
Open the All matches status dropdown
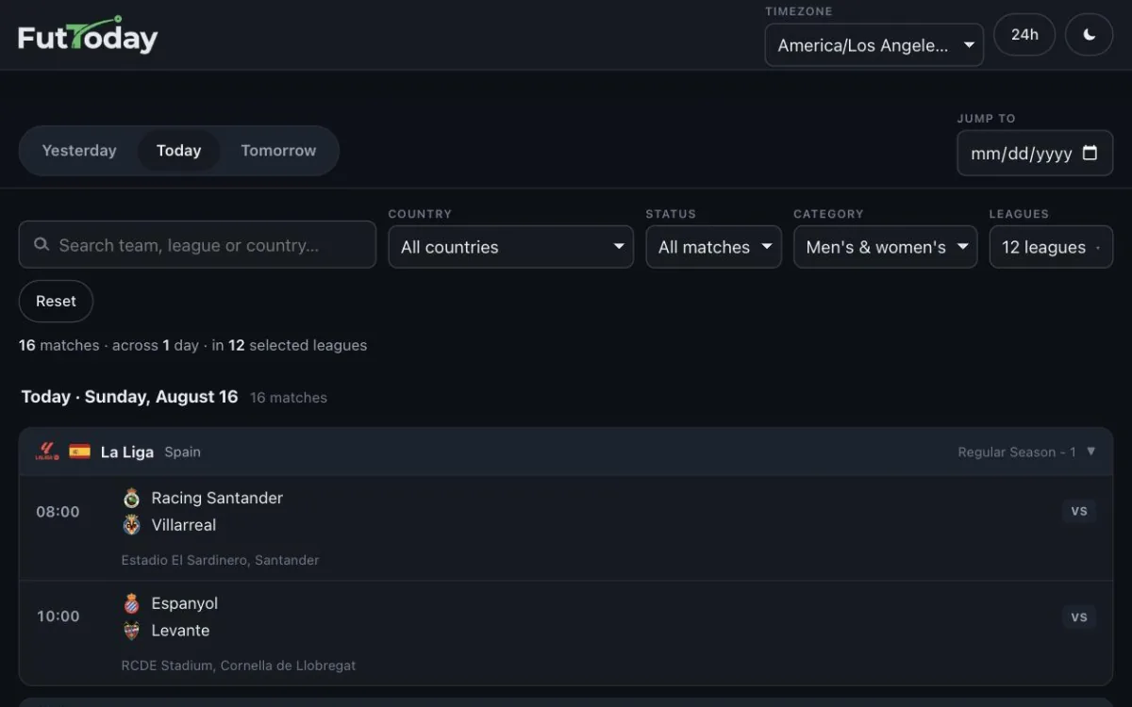(x=713, y=247)
